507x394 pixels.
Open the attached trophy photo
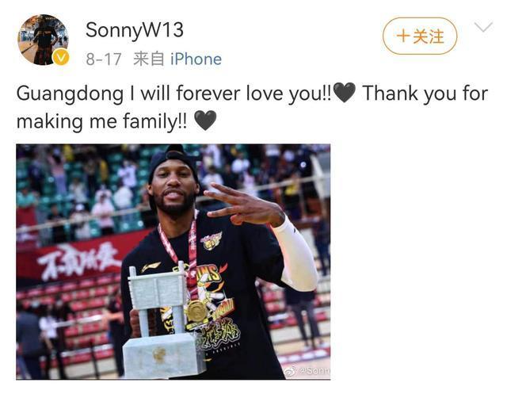[x=173, y=262]
